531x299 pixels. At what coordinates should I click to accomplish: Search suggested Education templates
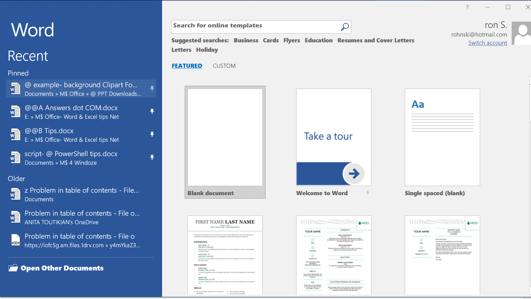tap(319, 40)
